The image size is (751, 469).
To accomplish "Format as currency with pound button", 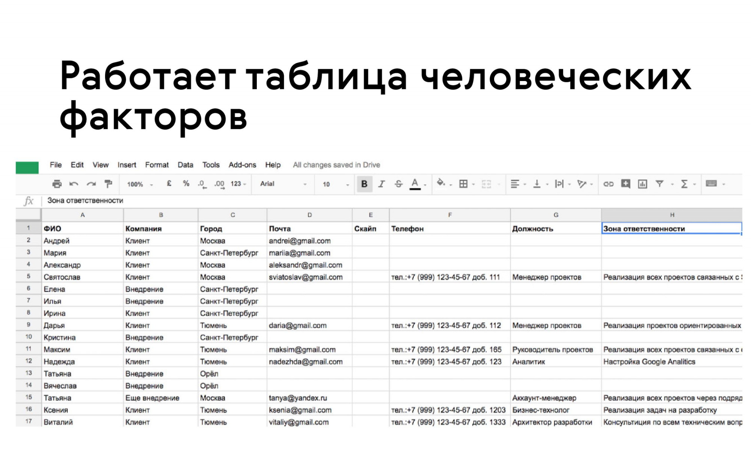I will 169,183.
